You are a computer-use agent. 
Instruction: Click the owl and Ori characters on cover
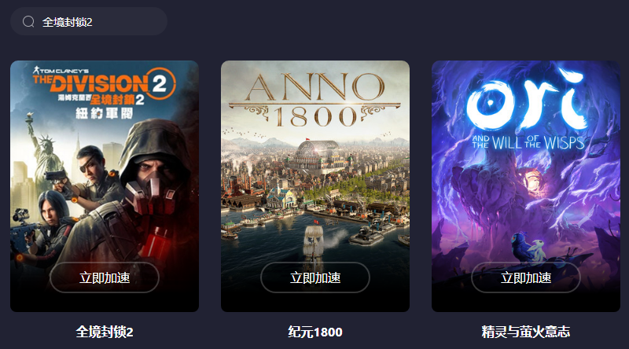pos(526,248)
